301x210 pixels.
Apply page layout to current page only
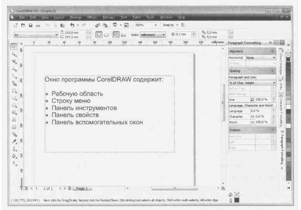123,35
